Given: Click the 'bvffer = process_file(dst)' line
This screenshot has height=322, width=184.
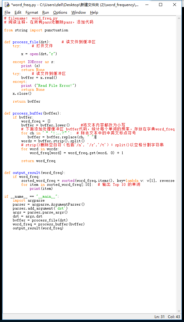Looking at the screenshot, I should pyautogui.click(x=40, y=220).
